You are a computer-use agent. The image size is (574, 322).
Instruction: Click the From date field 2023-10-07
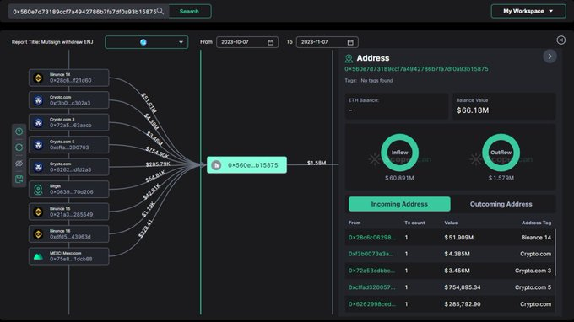(x=247, y=42)
